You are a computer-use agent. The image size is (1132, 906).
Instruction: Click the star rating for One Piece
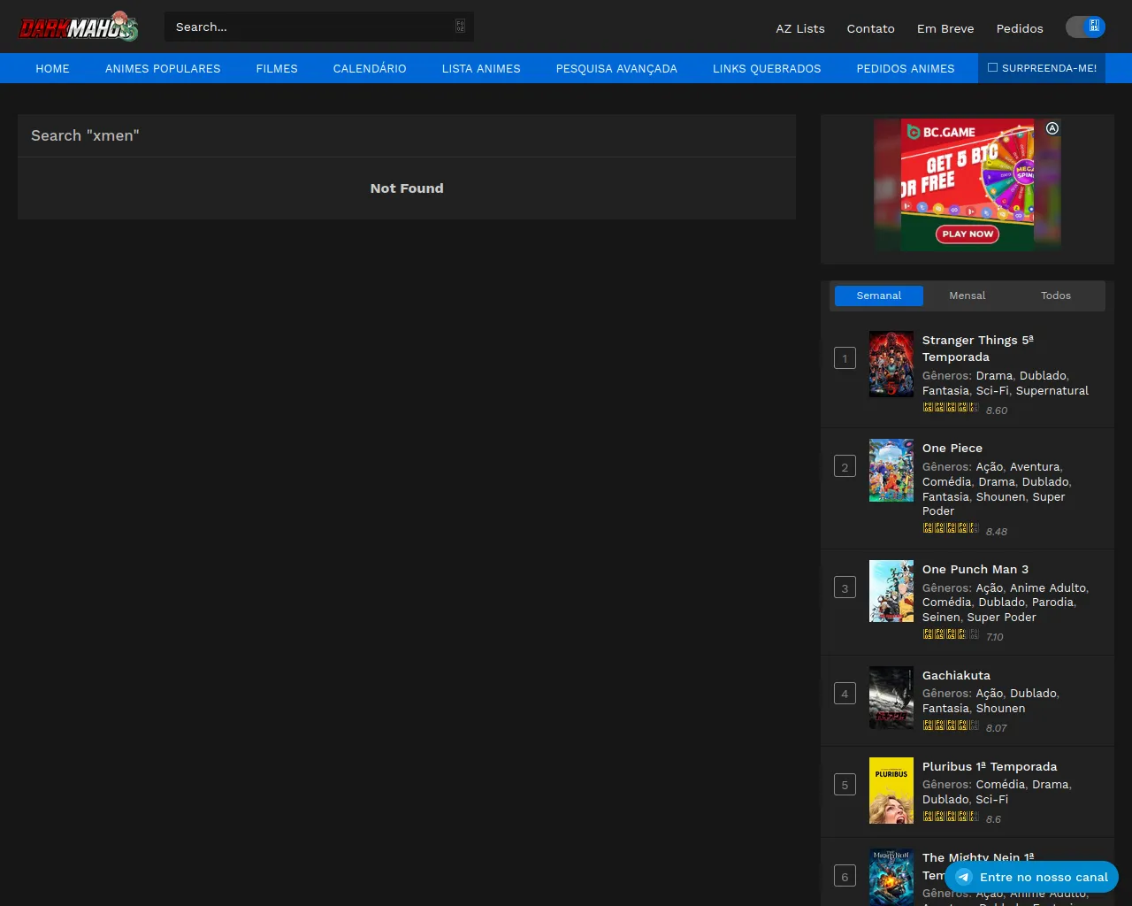tap(951, 528)
